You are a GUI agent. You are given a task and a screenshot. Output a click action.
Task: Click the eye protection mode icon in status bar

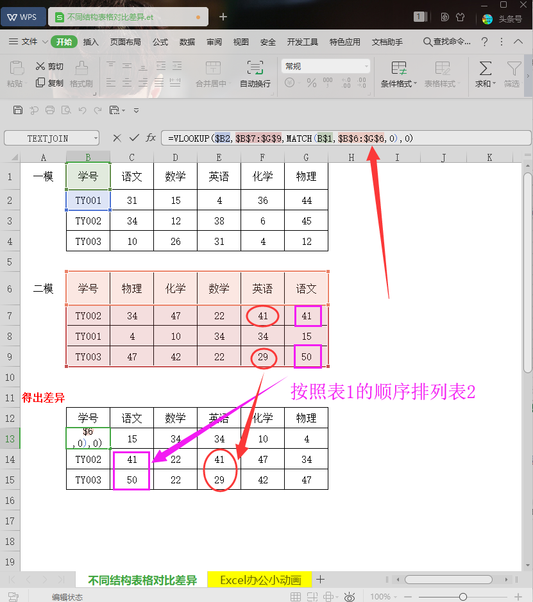click(x=350, y=597)
